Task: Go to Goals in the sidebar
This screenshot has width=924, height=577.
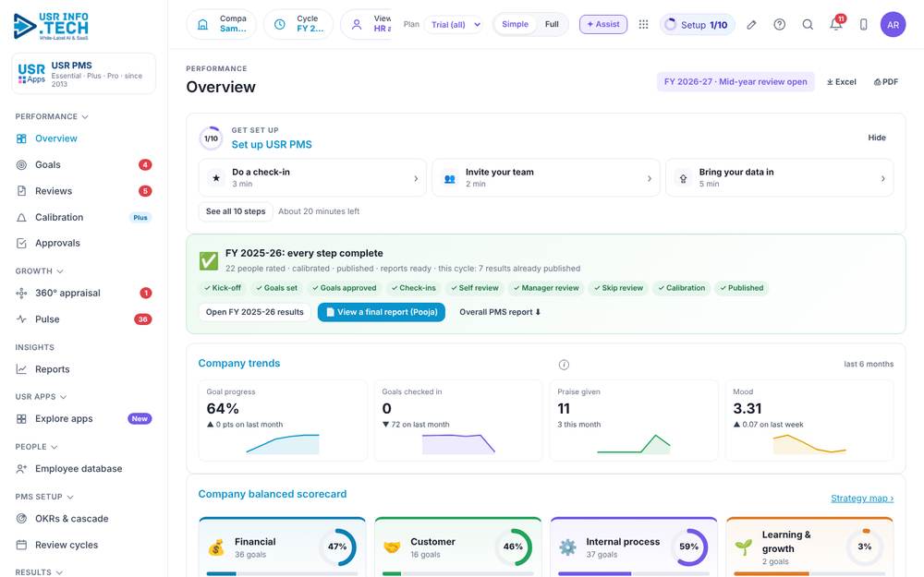Action: [84, 165]
